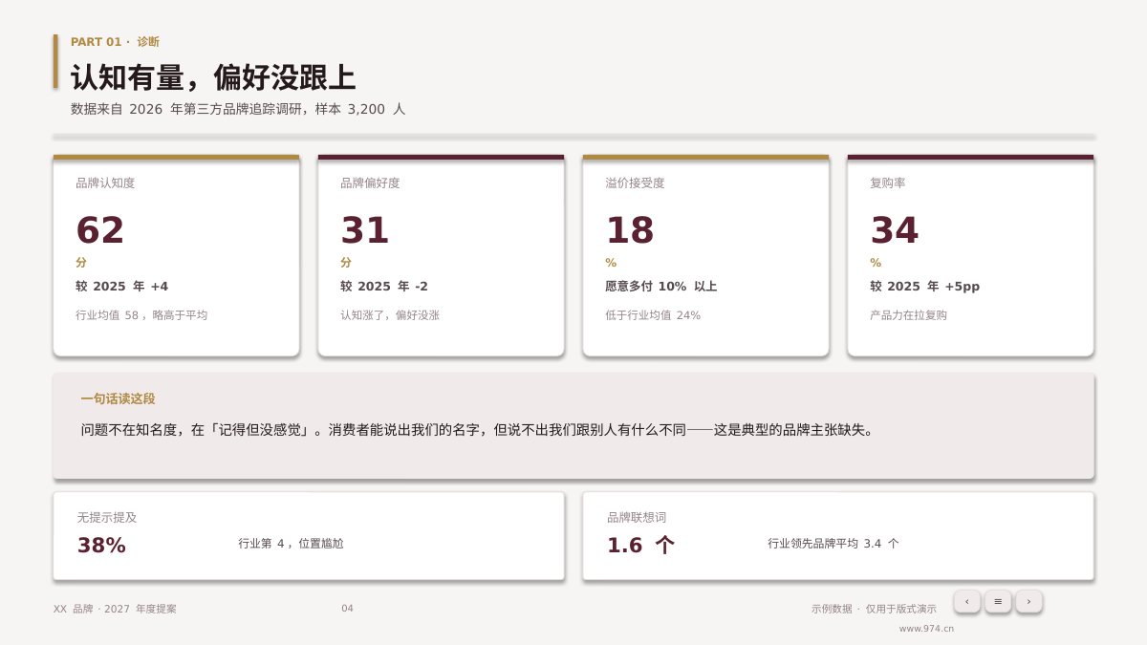
Task: Click the PART 01 · 诊断 section label
Action: click(x=115, y=42)
